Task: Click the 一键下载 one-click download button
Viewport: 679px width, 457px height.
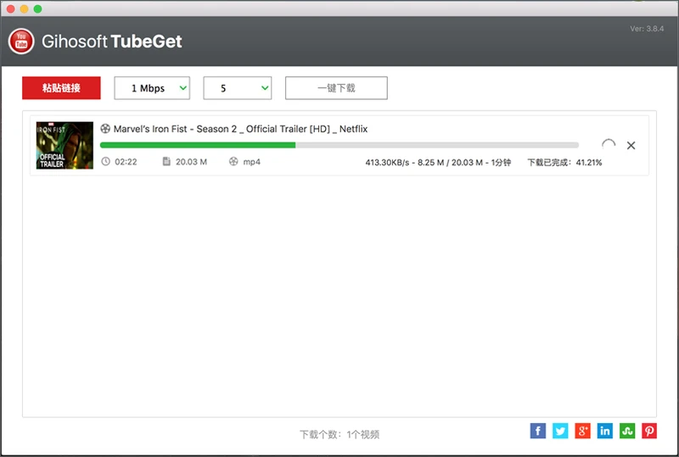Action: 336,88
